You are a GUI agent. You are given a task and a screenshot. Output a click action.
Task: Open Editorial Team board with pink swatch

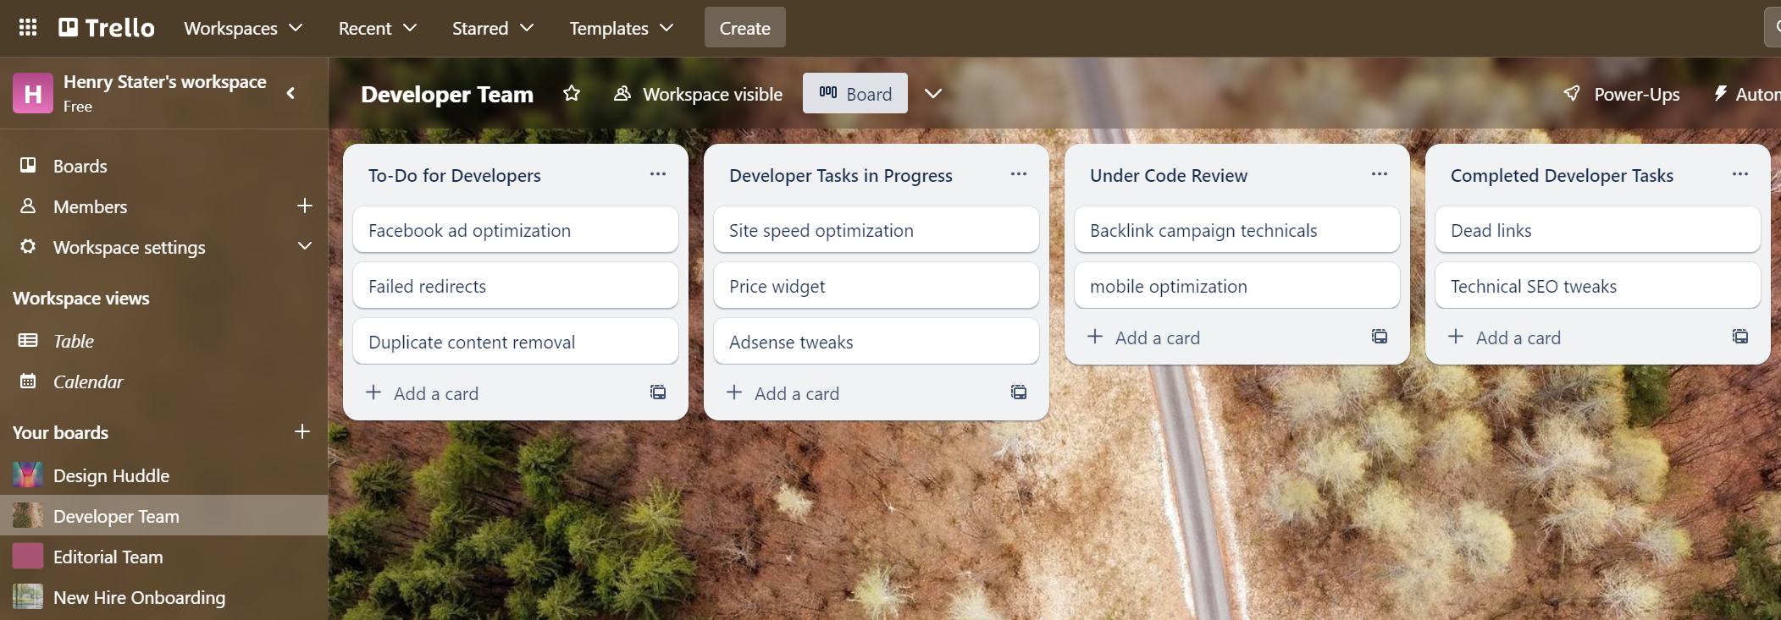point(108,557)
